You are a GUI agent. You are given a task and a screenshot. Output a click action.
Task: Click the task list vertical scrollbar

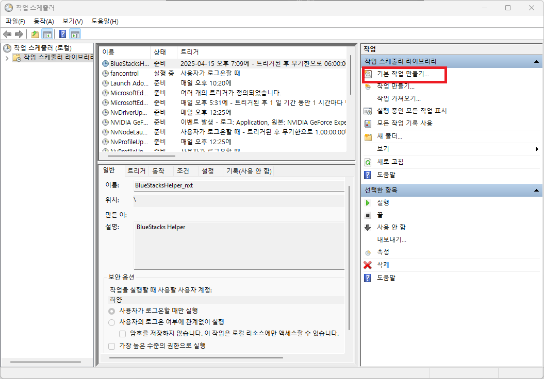[351, 75]
